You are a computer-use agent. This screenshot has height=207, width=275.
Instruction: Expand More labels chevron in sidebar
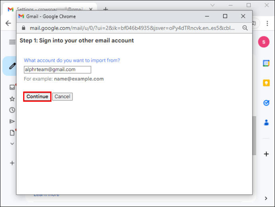click(12, 144)
